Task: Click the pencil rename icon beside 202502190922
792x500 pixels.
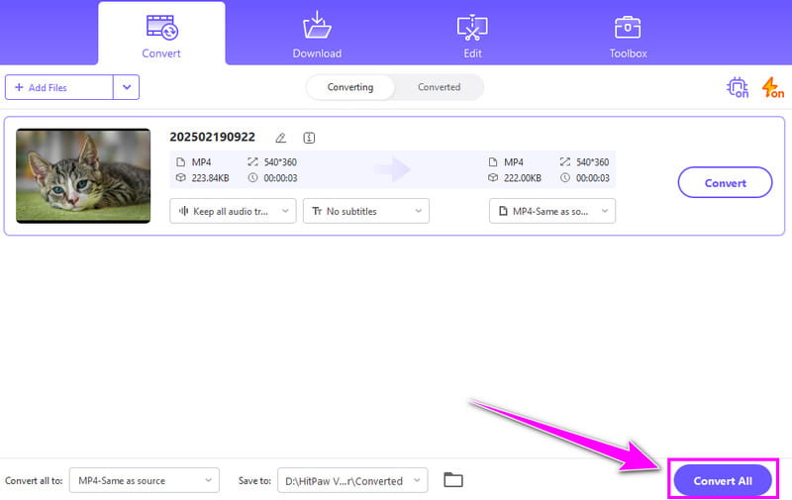Action: (x=281, y=138)
